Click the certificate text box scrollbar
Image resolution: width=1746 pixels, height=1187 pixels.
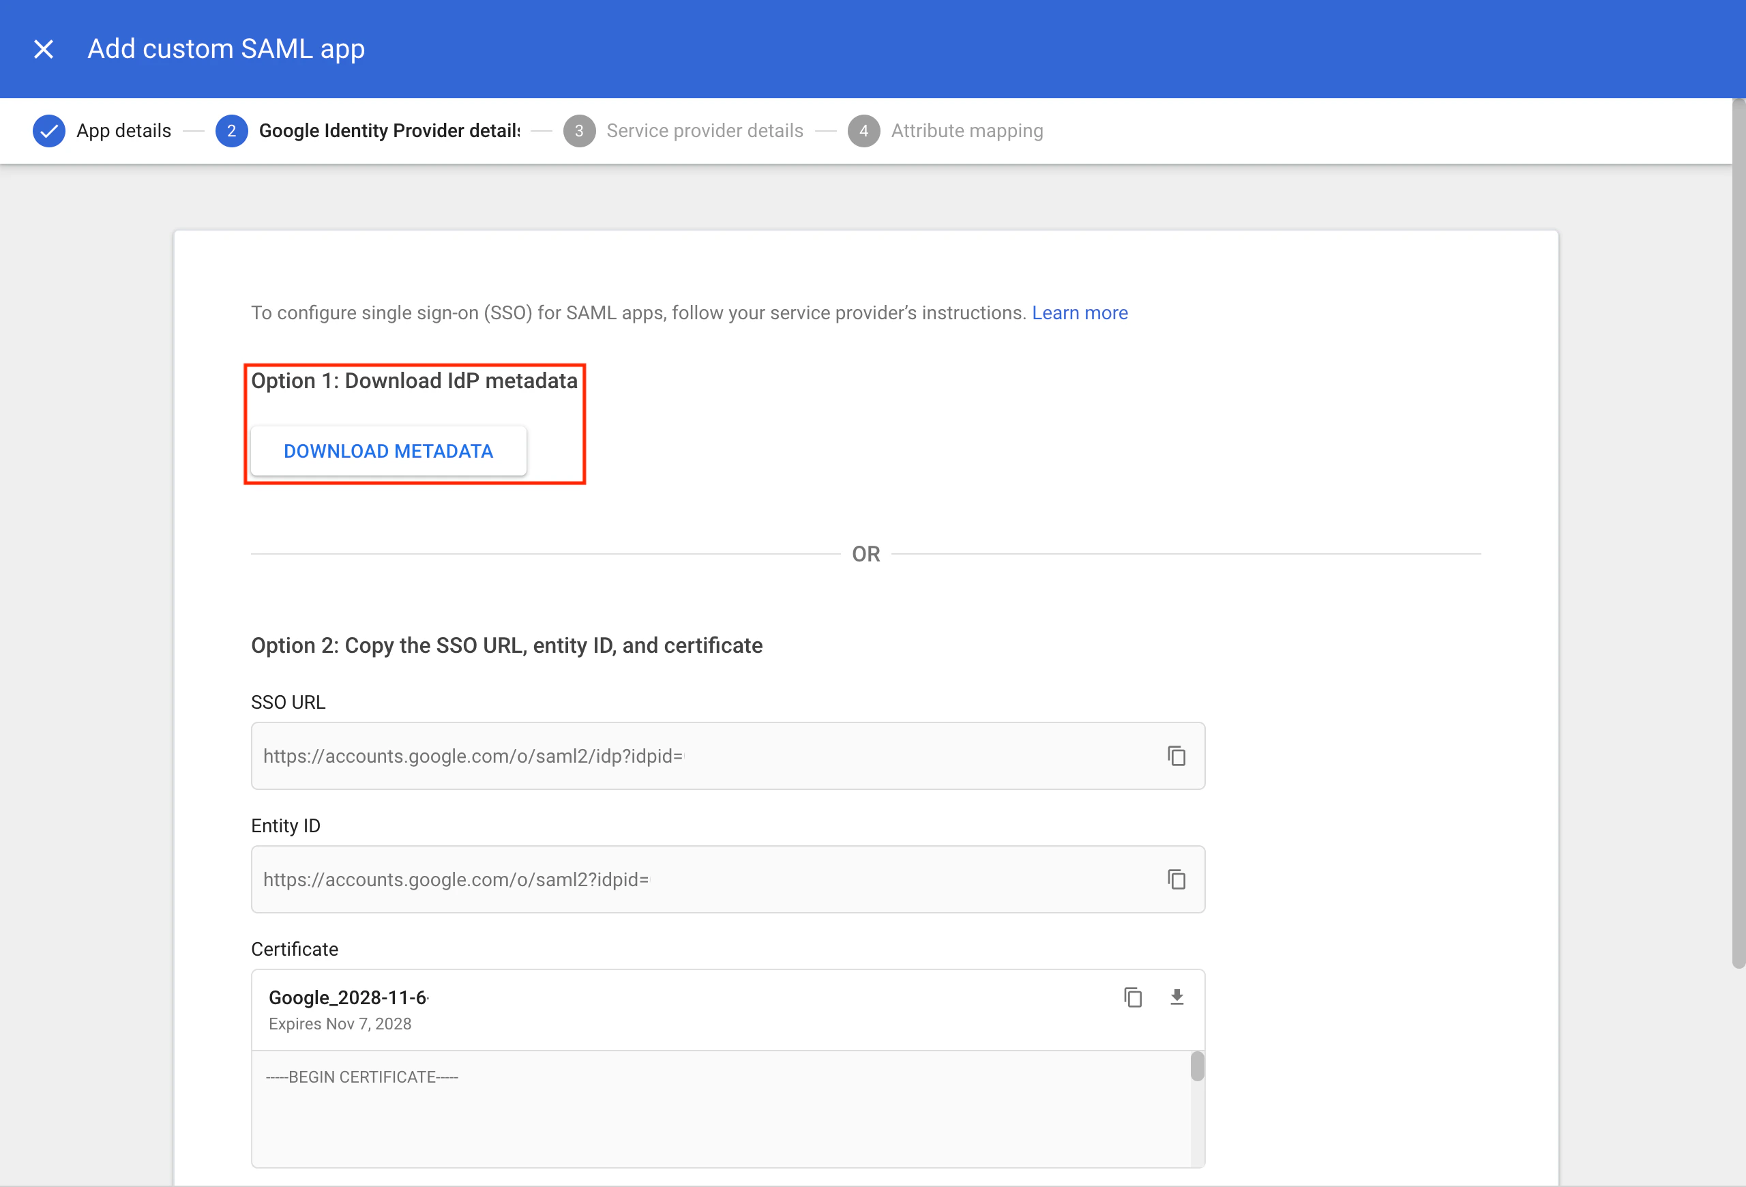point(1198,1067)
